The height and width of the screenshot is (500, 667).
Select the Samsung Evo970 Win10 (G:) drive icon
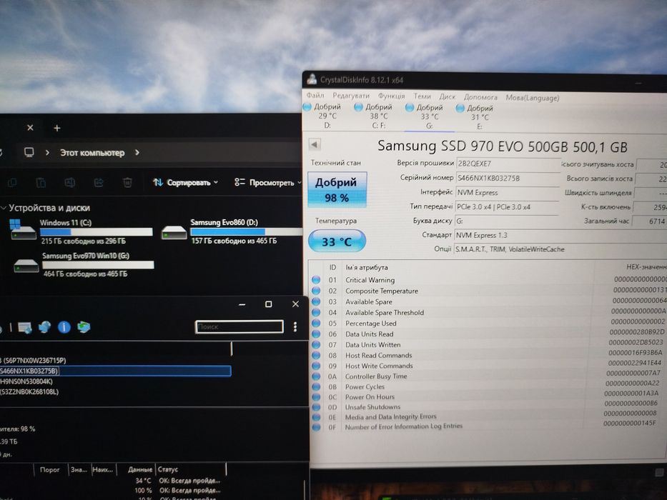pyautogui.click(x=26, y=266)
